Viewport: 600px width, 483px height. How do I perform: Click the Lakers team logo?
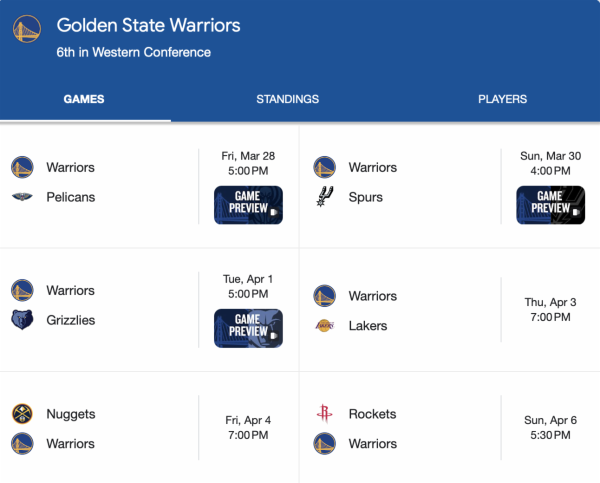[324, 325]
